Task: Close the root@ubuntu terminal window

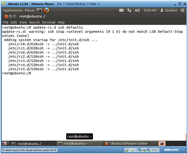Action: click(x=6, y=16)
